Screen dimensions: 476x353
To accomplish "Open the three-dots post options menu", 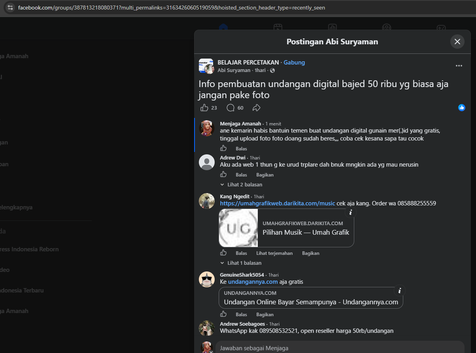I will pyautogui.click(x=459, y=66).
